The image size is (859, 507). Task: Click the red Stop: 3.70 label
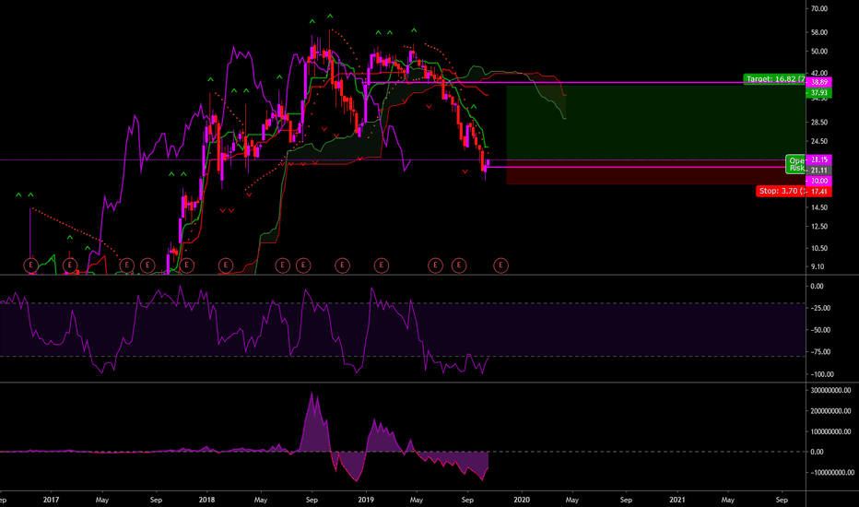tap(782, 192)
